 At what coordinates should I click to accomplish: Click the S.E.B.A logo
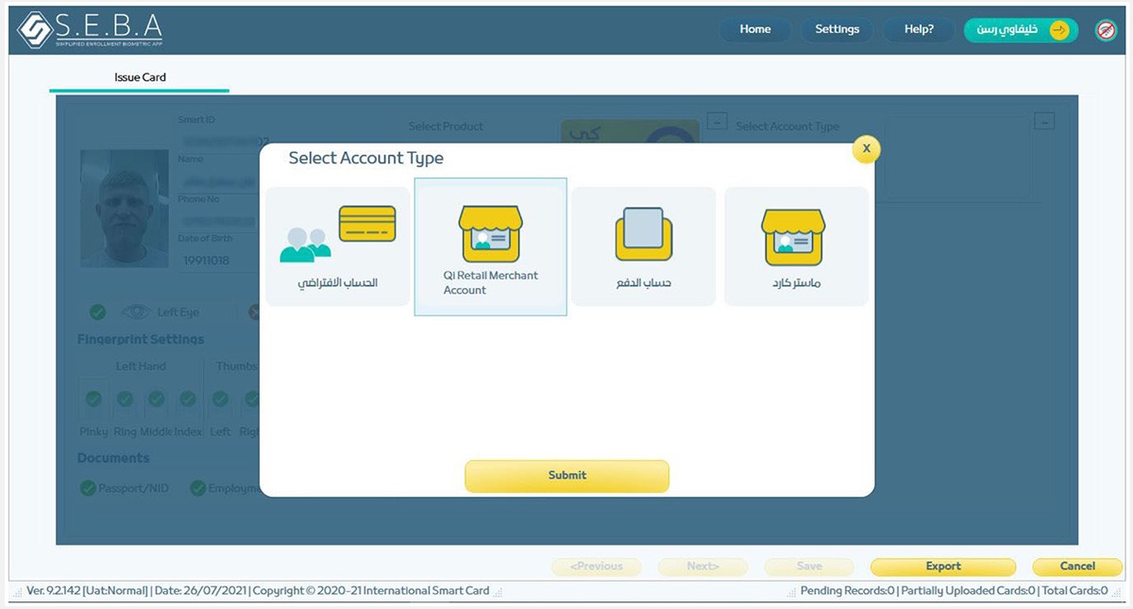[x=90, y=30]
